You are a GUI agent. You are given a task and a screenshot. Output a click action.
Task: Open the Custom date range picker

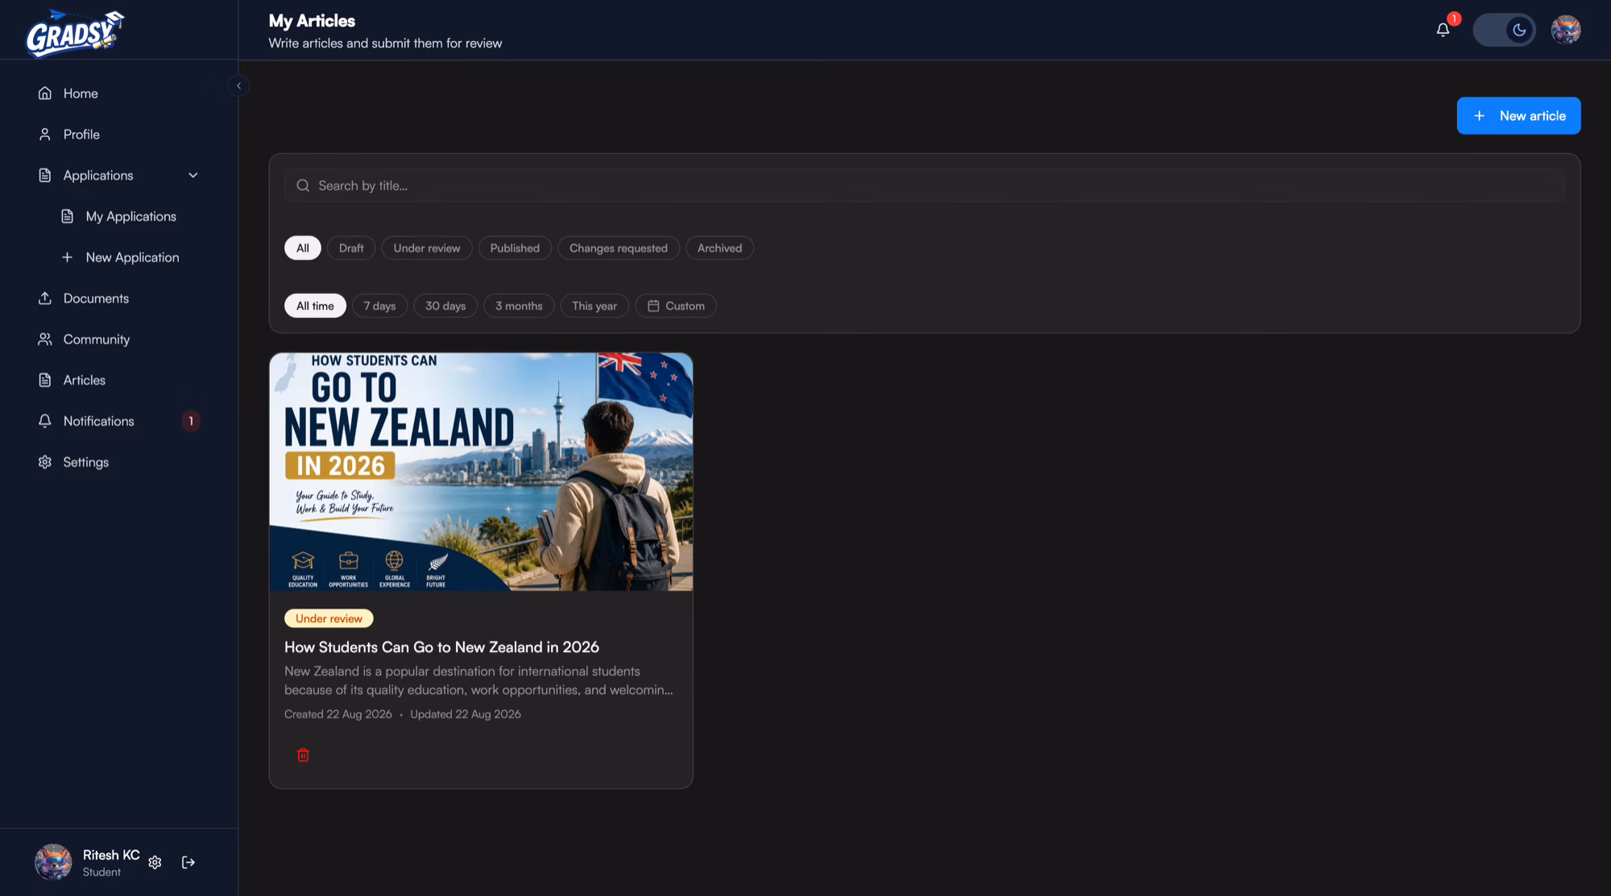pyautogui.click(x=676, y=306)
